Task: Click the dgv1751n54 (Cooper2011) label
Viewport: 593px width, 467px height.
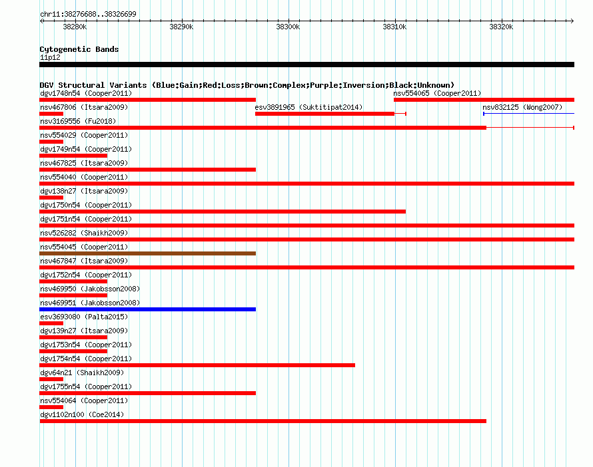Action: coord(86,219)
